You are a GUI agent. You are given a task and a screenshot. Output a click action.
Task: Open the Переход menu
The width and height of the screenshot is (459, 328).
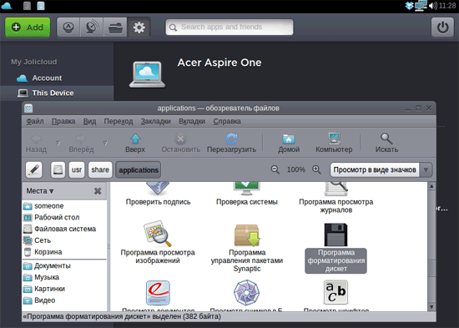[119, 121]
